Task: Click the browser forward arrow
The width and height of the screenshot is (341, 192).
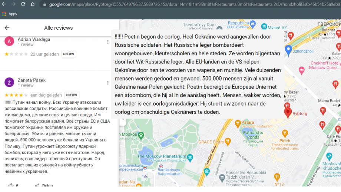Action: 13,4
